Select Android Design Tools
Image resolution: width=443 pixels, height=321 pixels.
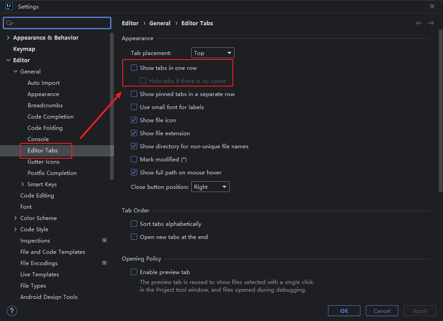49,297
